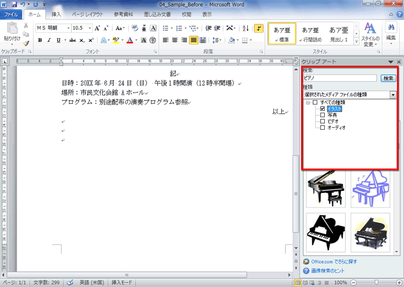Shrink the font size
The height and width of the screenshot is (287, 404).
click(x=106, y=28)
